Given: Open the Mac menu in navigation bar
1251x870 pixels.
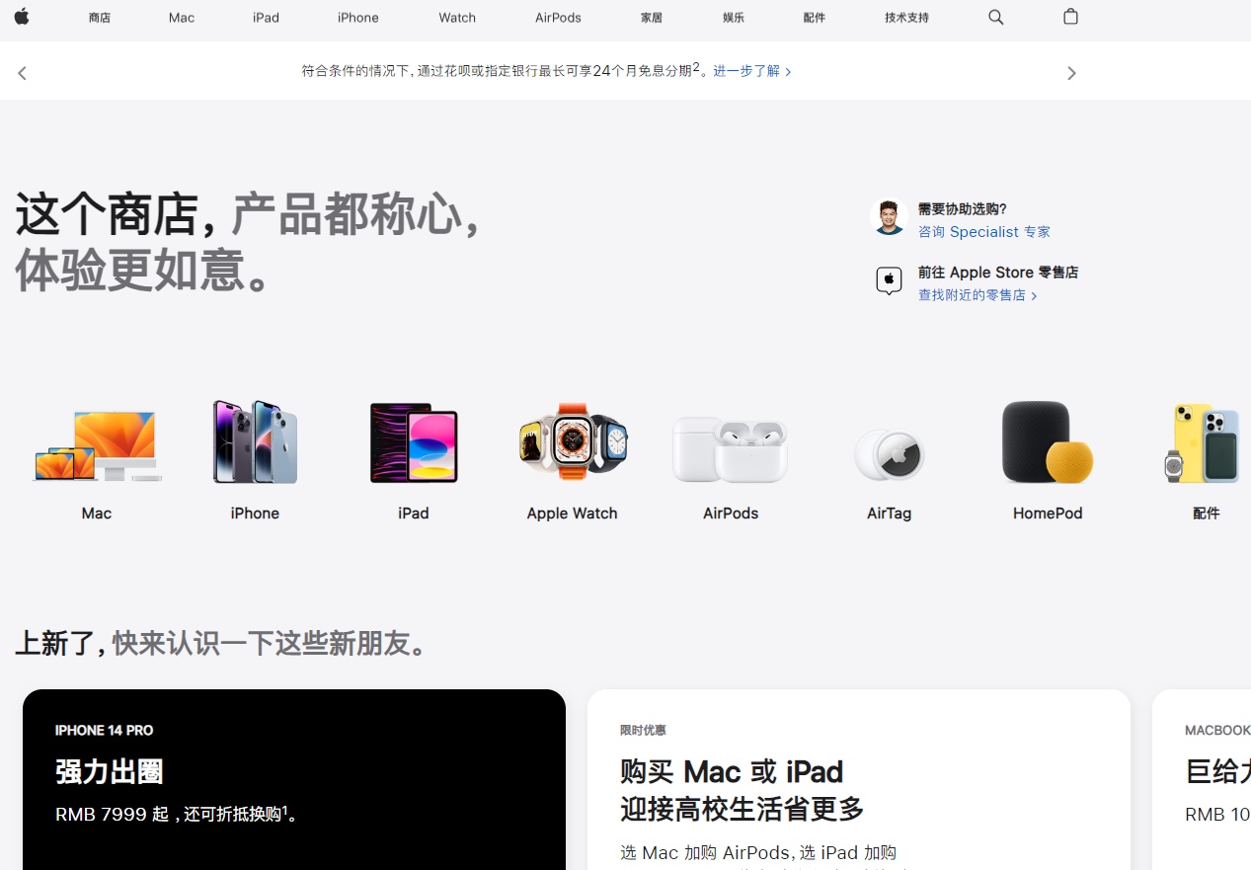Looking at the screenshot, I should [x=182, y=18].
